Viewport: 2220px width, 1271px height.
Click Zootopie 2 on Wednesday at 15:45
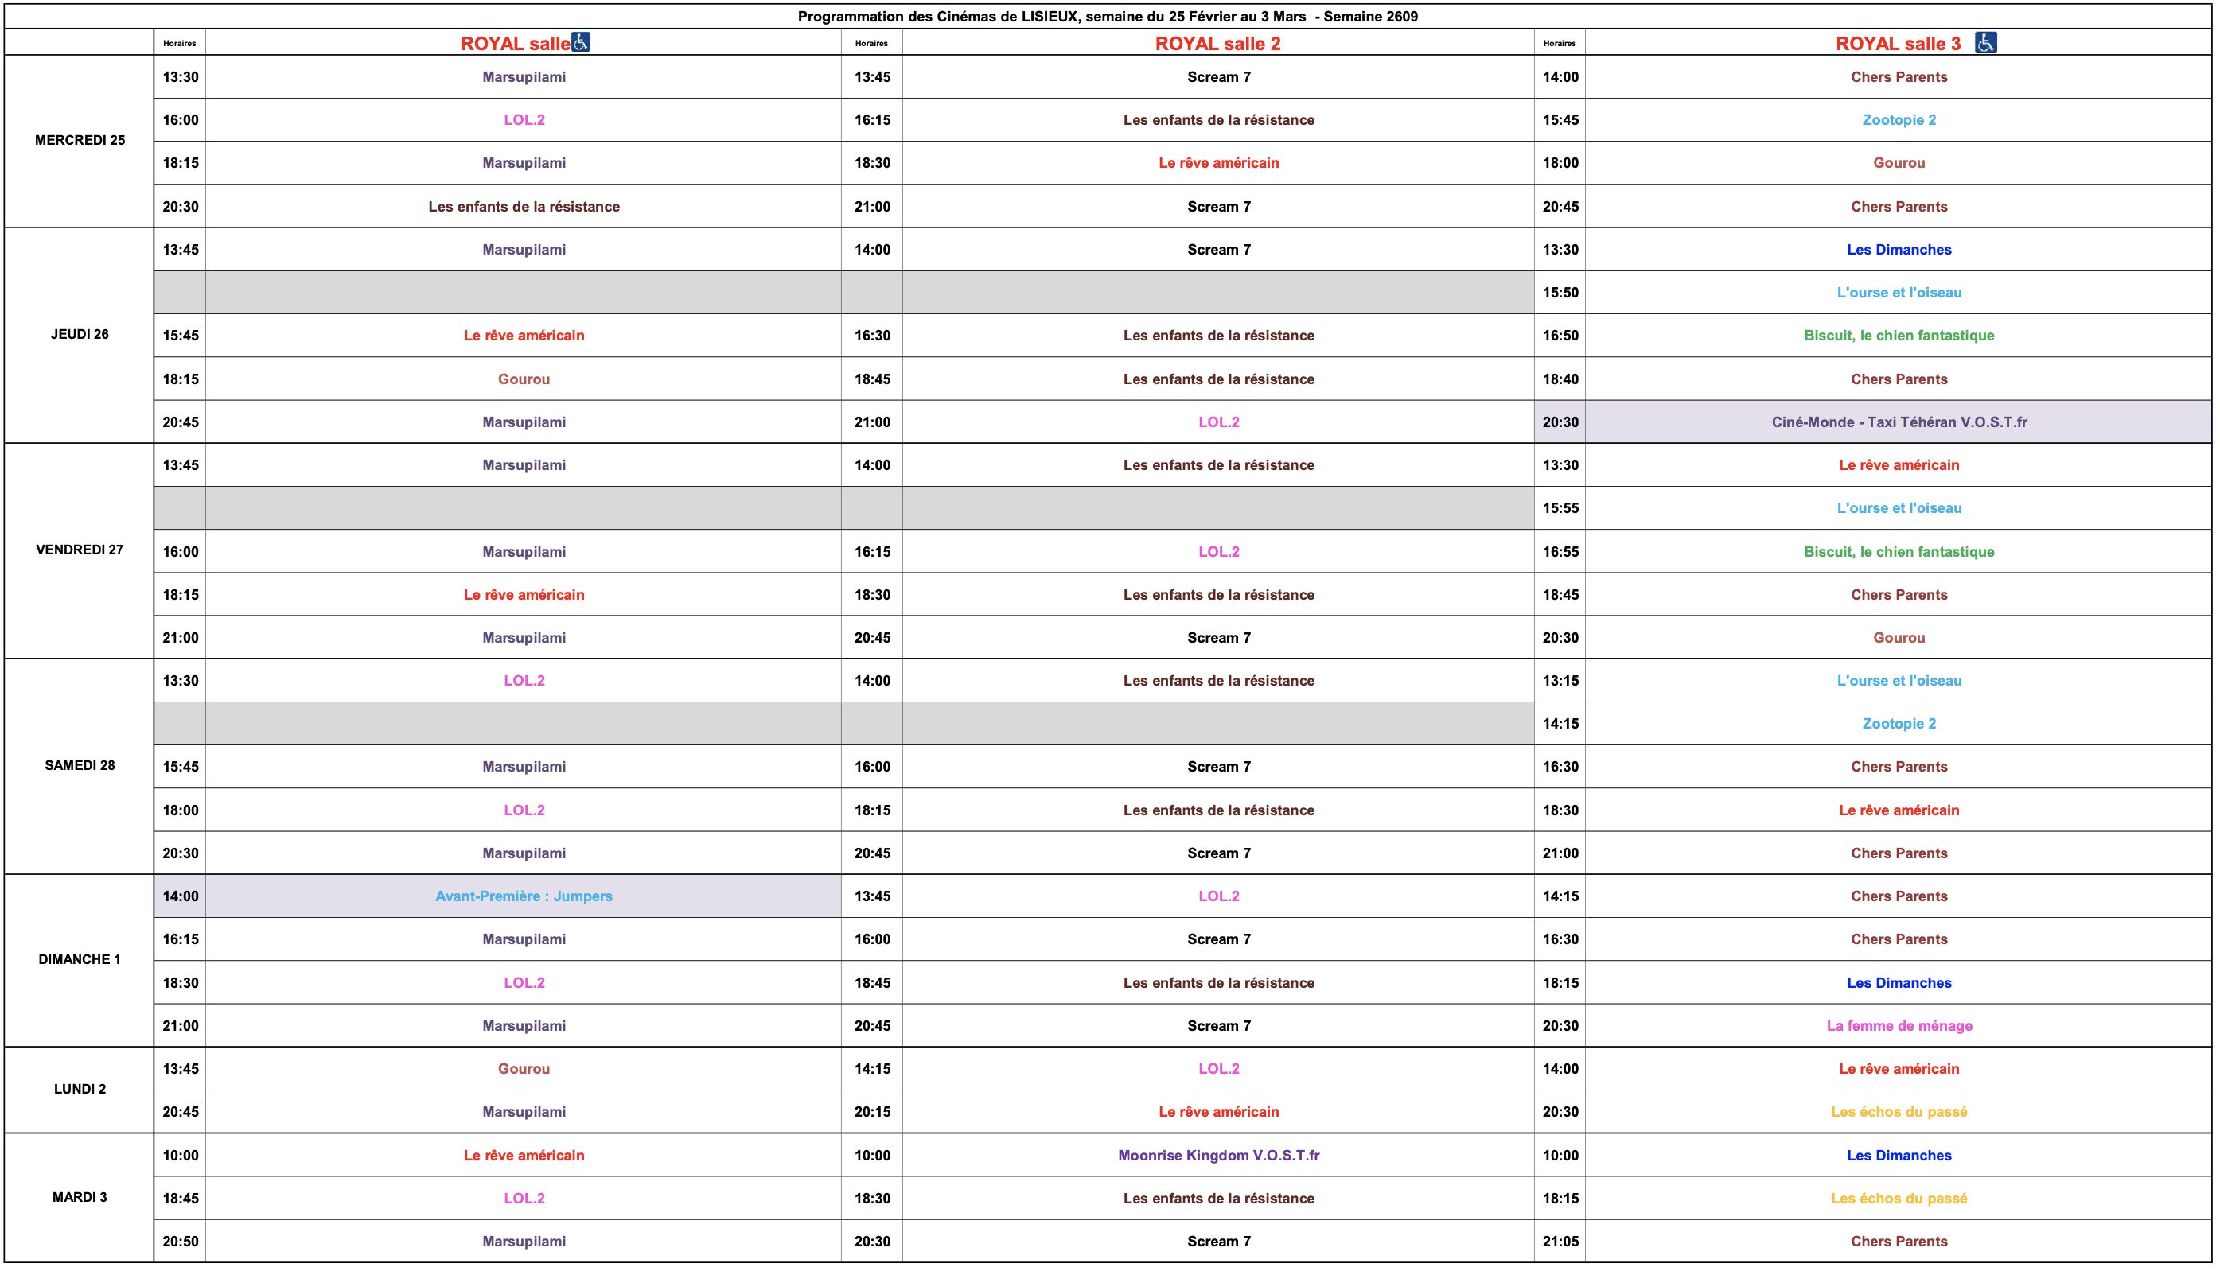tap(1899, 120)
